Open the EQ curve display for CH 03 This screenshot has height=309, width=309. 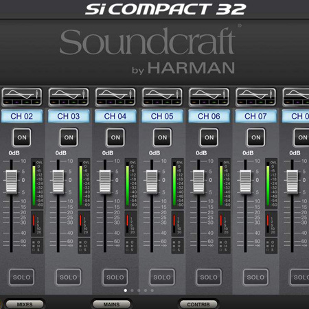pyautogui.click(x=69, y=97)
